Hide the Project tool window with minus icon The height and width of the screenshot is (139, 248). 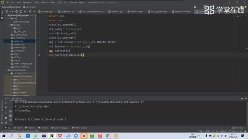click(x=34, y=12)
